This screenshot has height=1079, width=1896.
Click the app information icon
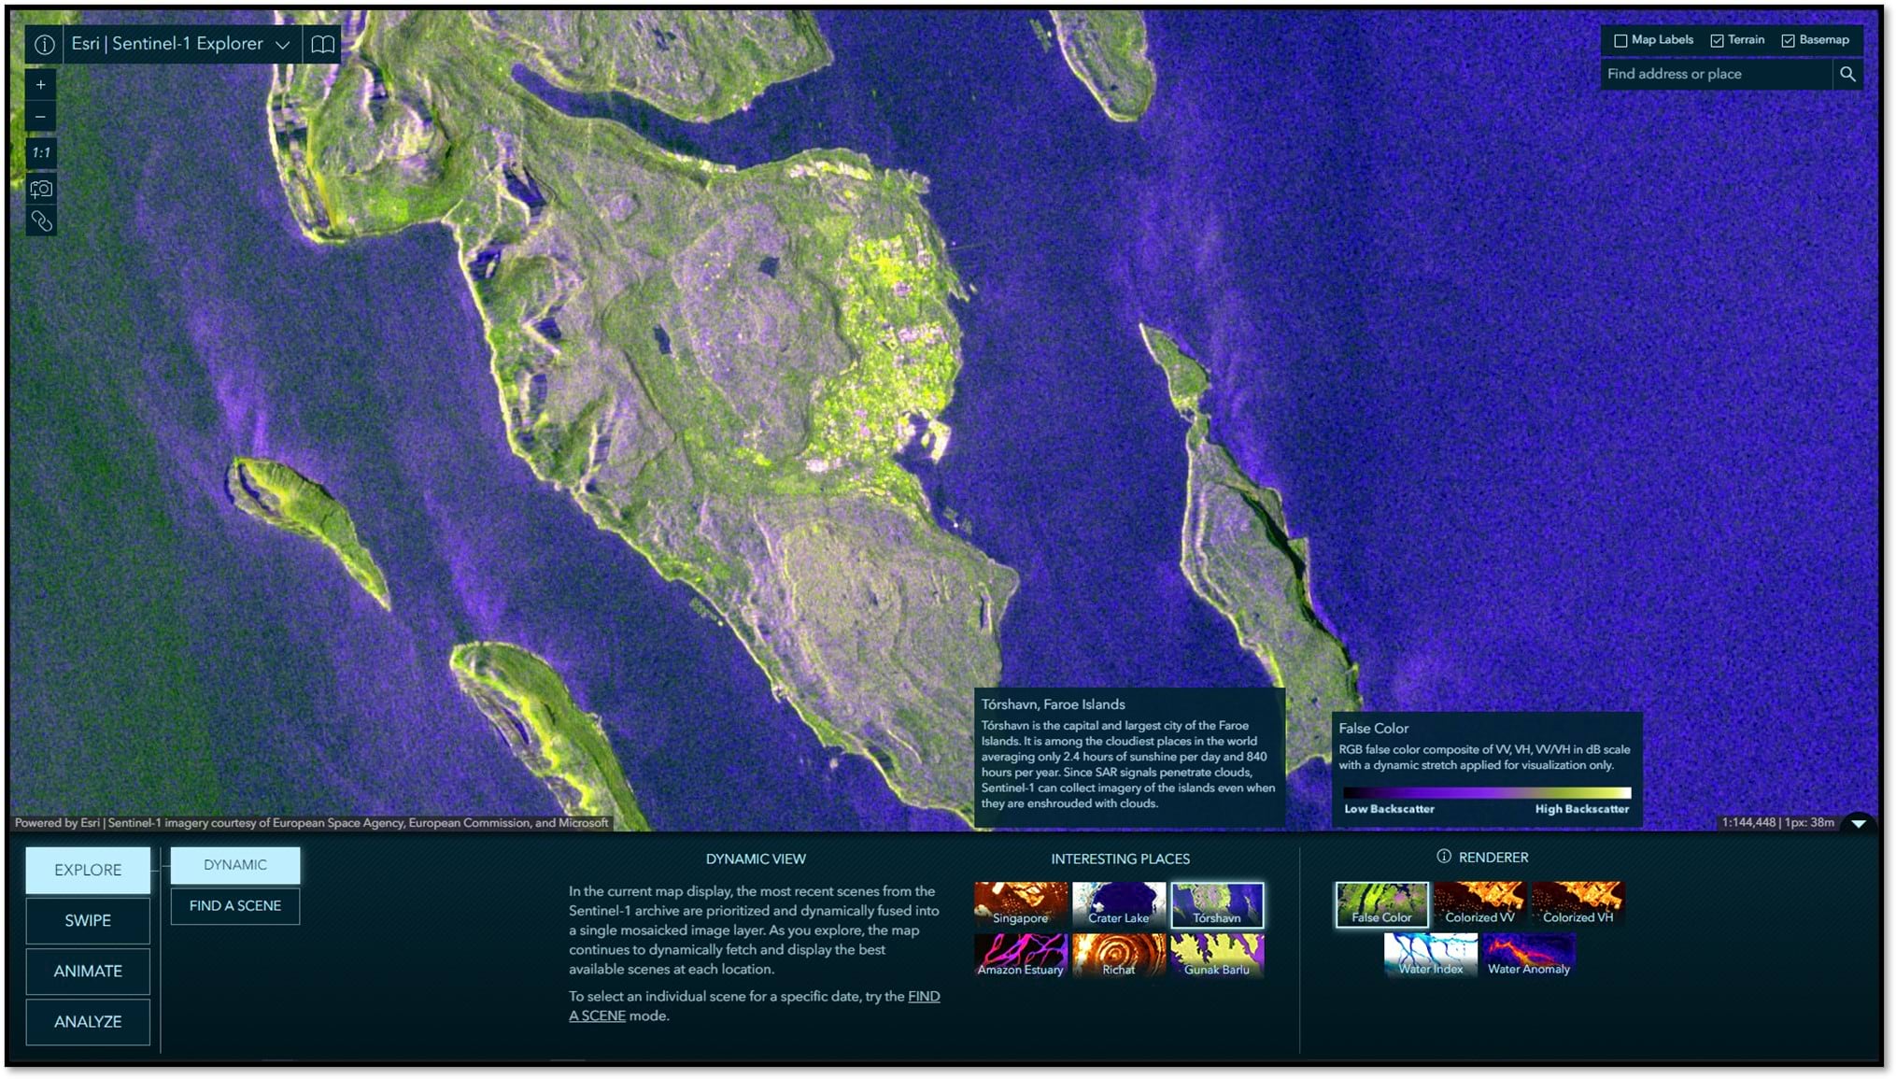pyautogui.click(x=44, y=44)
